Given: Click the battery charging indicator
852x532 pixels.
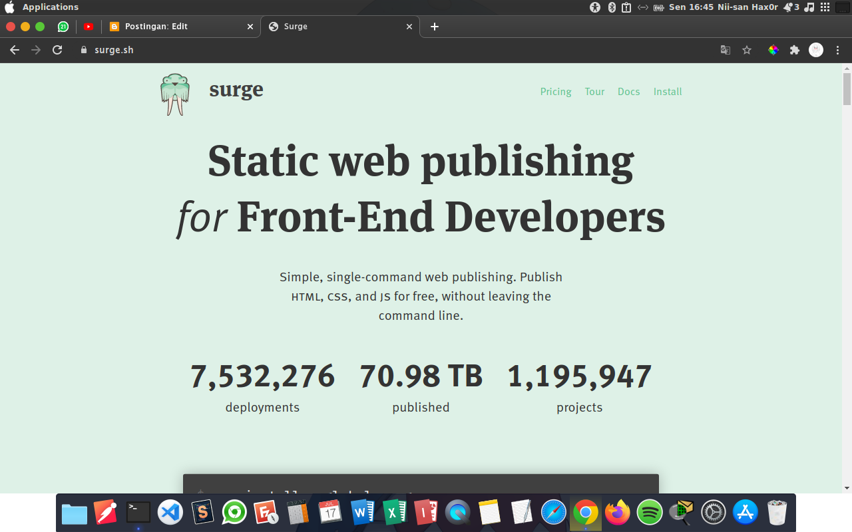Looking at the screenshot, I should (659, 7).
